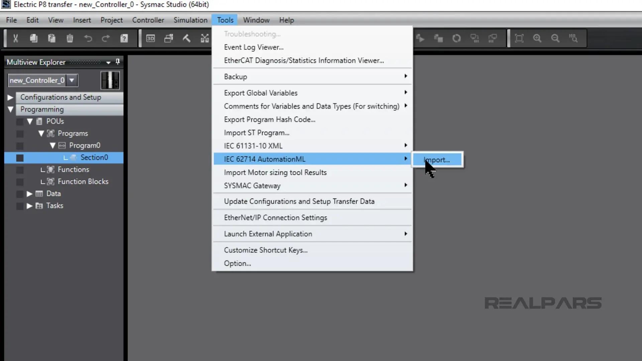
Task: Collapse the Program0 tree node arrow
Action: click(x=52, y=145)
